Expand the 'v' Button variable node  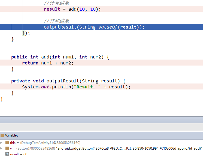point(1,148)
